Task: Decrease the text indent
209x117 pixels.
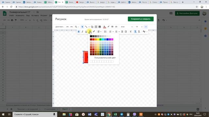Action: tap(122, 32)
